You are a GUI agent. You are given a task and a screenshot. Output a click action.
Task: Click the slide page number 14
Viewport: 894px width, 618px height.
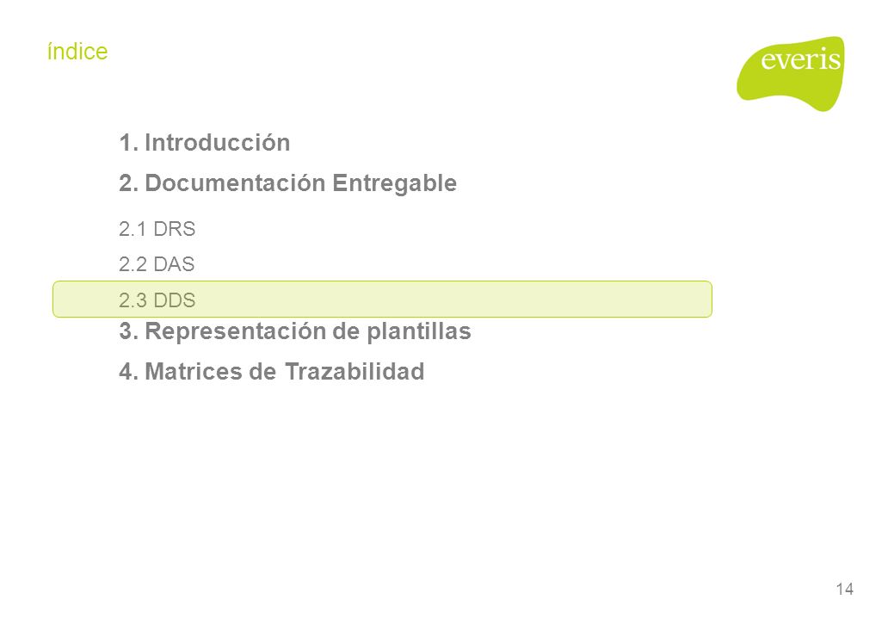[x=844, y=589]
